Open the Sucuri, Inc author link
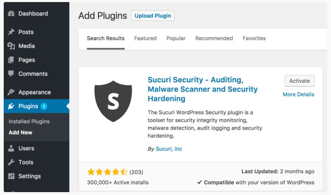Viewport: 331px width, 195px height. (x=169, y=149)
